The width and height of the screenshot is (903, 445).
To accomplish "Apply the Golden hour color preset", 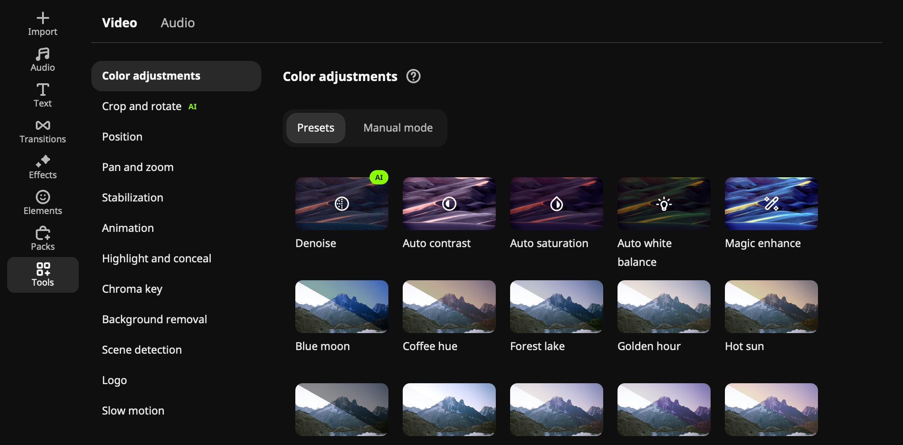I will click(664, 307).
